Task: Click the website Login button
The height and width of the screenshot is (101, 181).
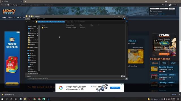Action: [x=172, y=9]
